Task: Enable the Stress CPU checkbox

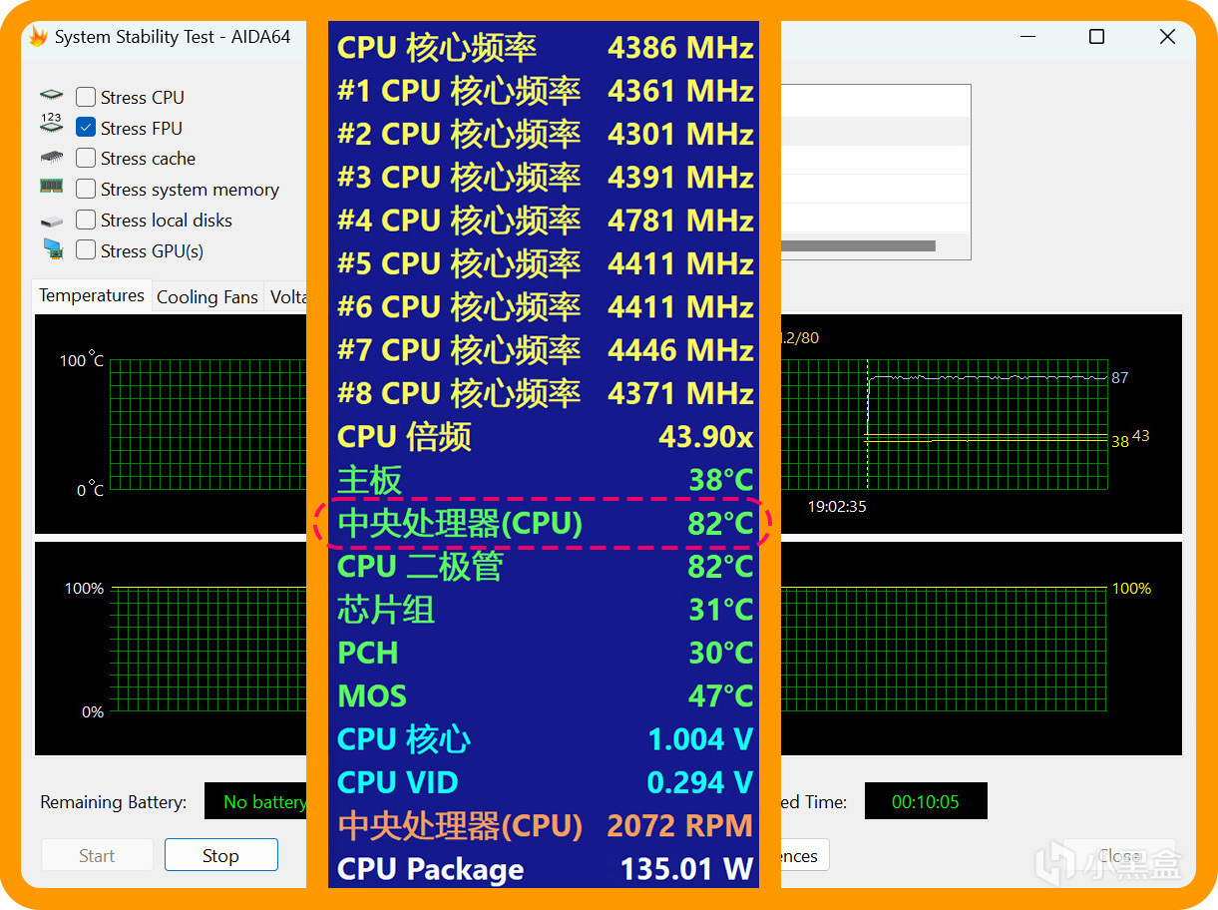Action: (86, 97)
